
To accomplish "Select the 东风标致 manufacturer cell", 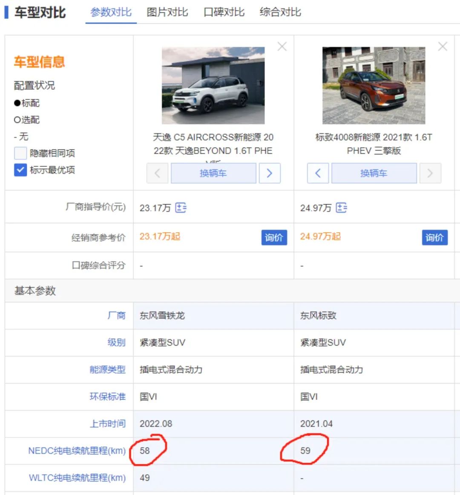I will [x=374, y=316].
